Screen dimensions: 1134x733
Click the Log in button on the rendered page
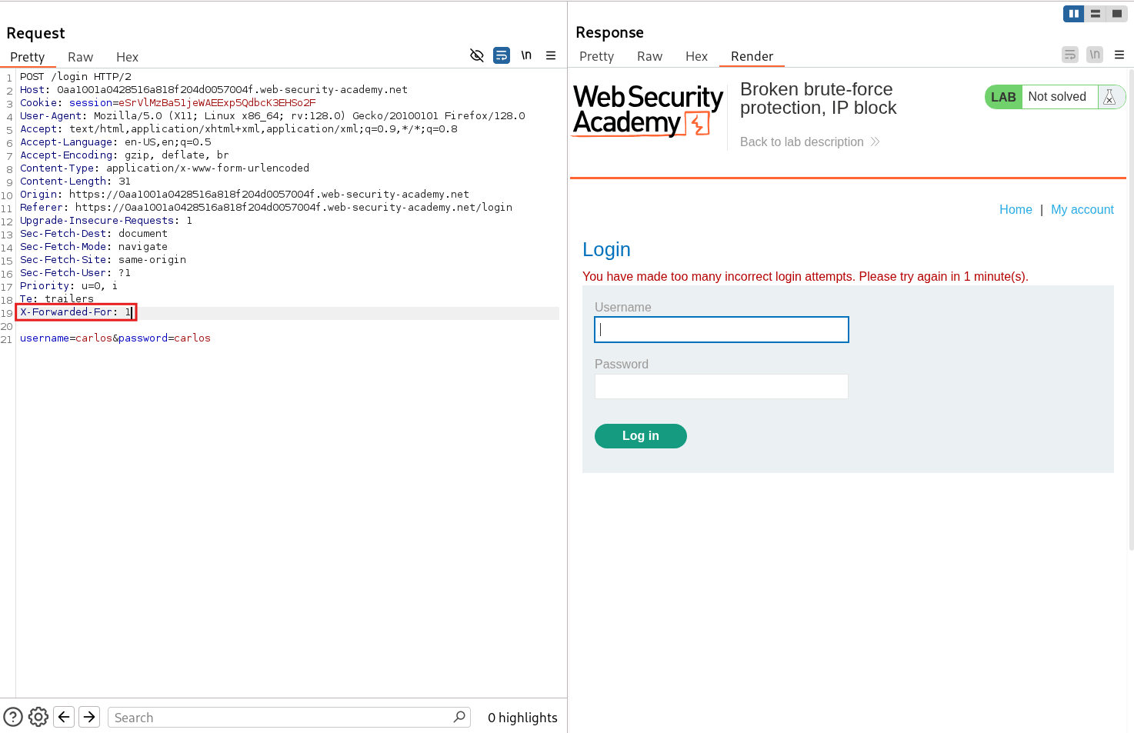pyautogui.click(x=640, y=435)
